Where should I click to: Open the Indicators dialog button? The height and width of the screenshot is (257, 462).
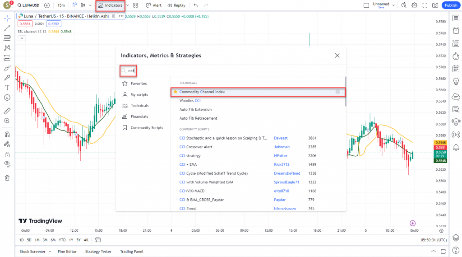click(x=110, y=5)
